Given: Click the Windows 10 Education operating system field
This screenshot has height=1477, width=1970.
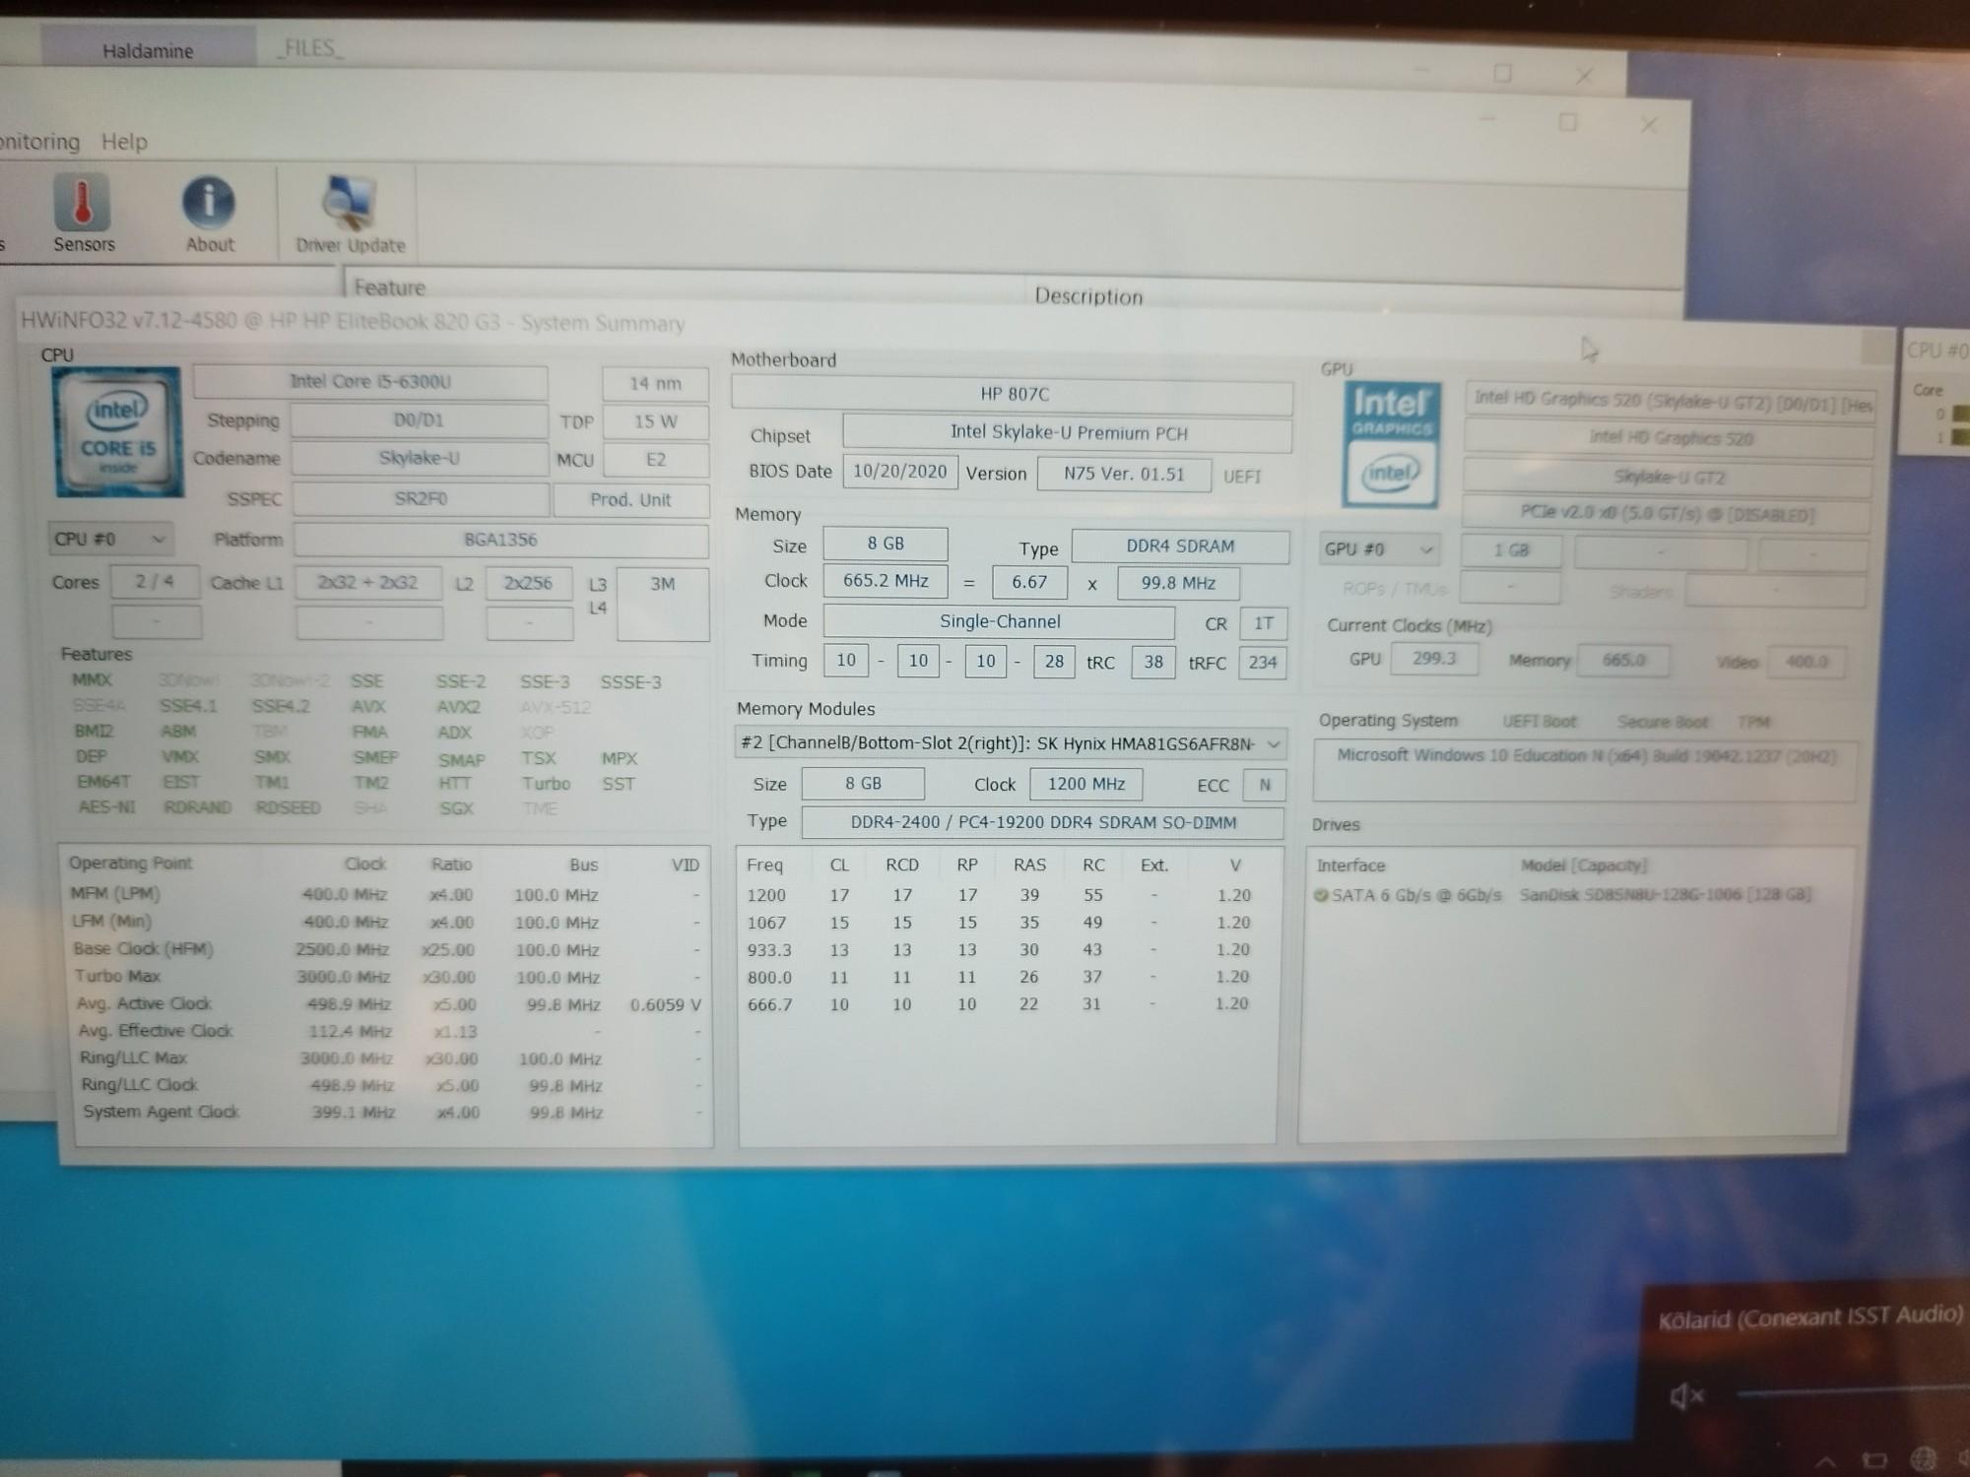Looking at the screenshot, I should 1586,770.
